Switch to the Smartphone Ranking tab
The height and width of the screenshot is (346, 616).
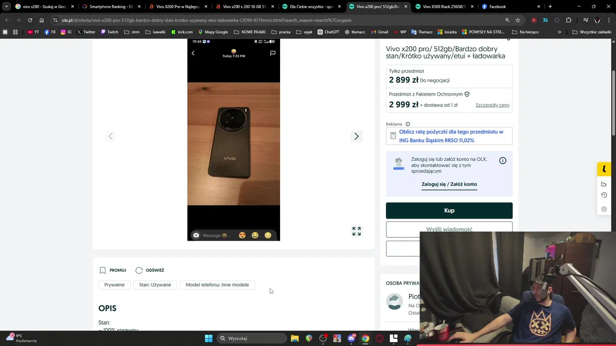click(x=110, y=7)
